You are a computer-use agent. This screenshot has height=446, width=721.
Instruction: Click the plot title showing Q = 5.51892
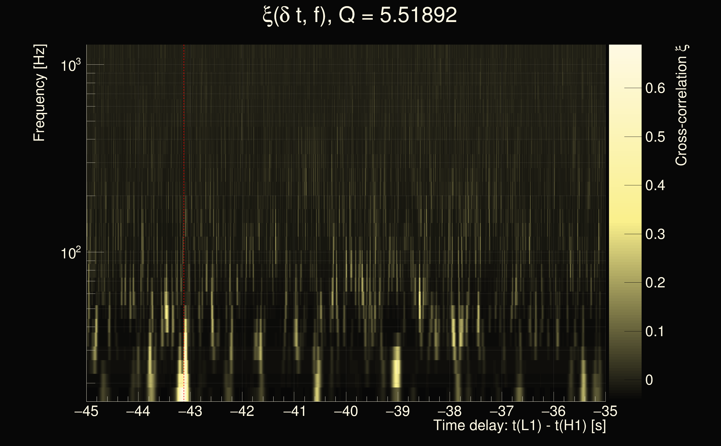click(x=360, y=15)
